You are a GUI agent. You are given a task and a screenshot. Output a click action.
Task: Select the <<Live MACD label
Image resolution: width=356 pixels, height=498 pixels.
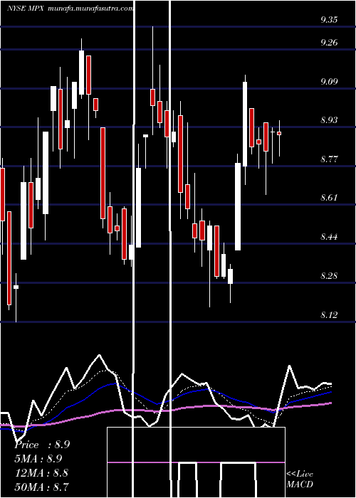tap(300, 480)
